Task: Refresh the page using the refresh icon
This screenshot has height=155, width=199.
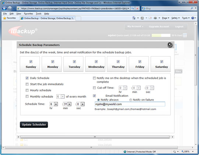Action: pos(133,8)
